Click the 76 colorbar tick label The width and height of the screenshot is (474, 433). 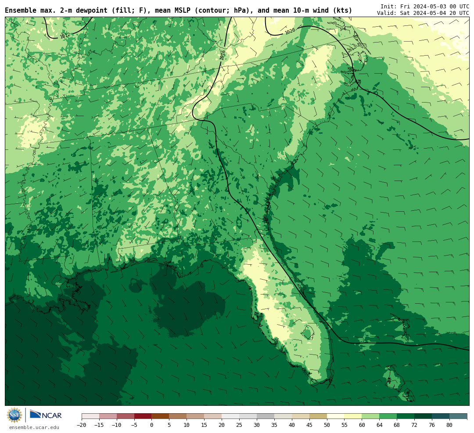(432, 425)
